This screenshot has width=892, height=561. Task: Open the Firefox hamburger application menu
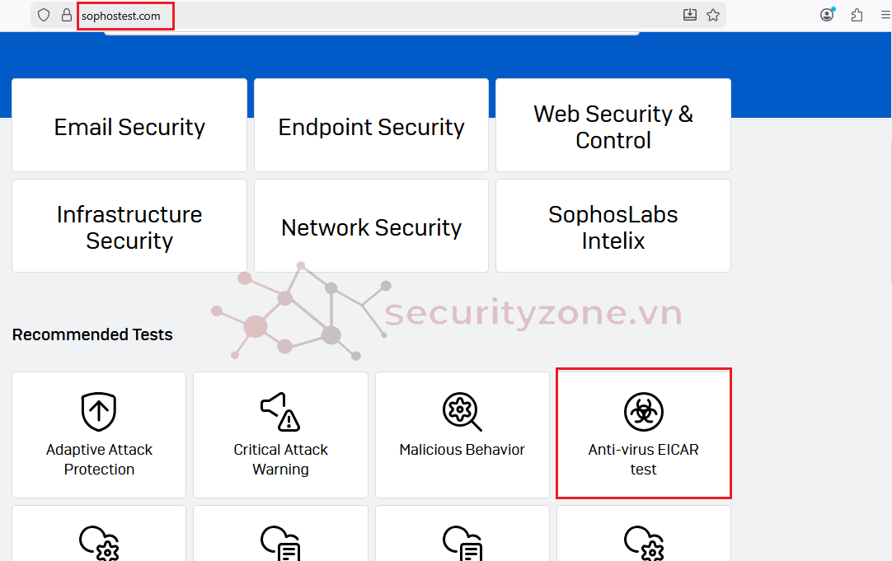tap(885, 15)
